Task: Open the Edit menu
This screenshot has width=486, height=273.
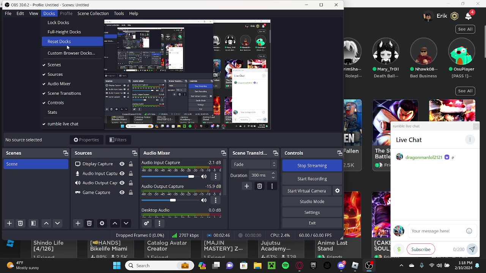Action: point(20,13)
